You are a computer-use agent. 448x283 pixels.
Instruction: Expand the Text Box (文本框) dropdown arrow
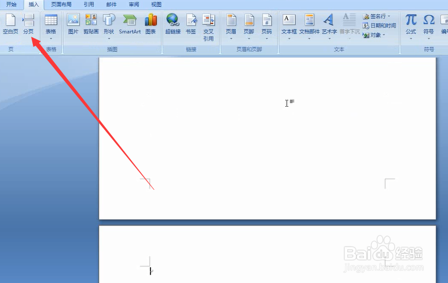289,38
